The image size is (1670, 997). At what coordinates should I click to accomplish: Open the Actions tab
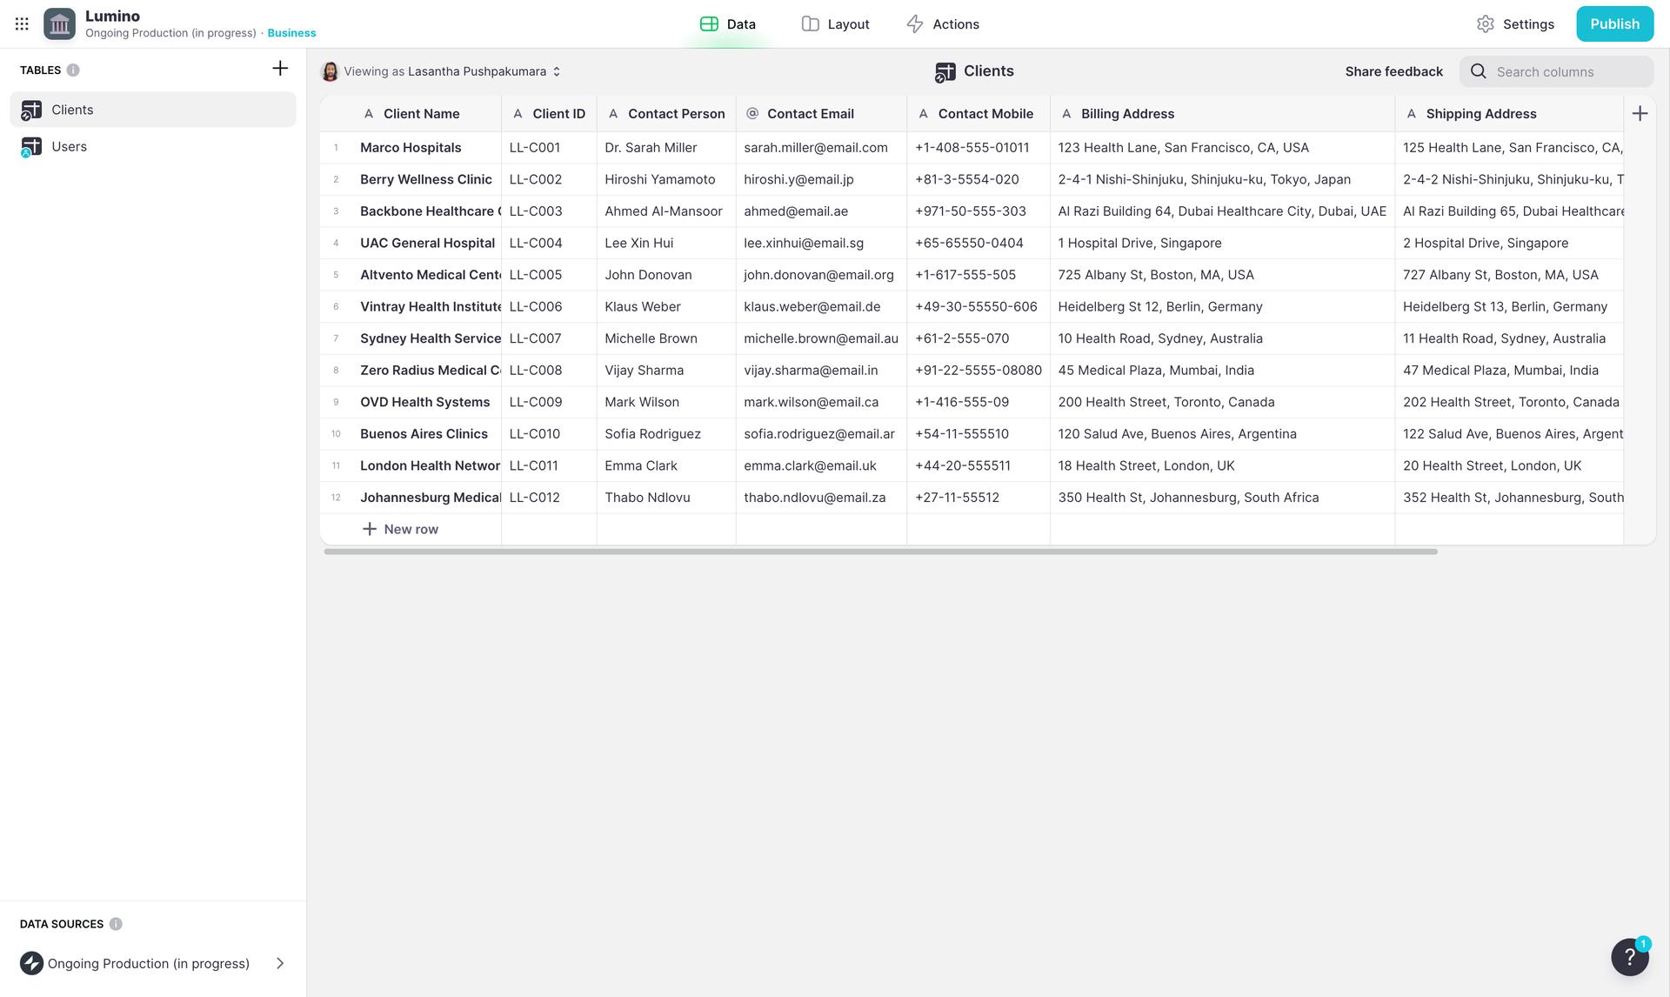click(x=942, y=23)
